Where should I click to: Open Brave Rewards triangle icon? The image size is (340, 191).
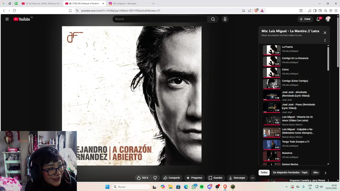[x=262, y=11]
